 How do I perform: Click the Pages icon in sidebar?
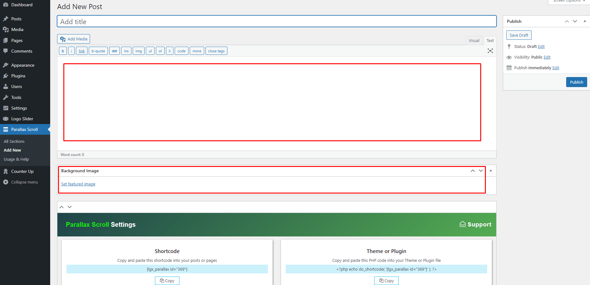6,40
